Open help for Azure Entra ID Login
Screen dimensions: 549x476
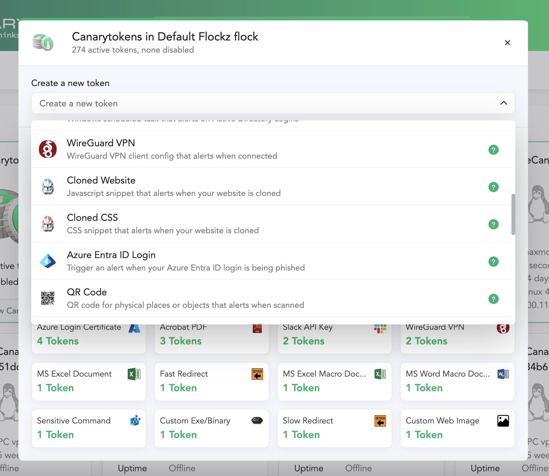tap(493, 262)
